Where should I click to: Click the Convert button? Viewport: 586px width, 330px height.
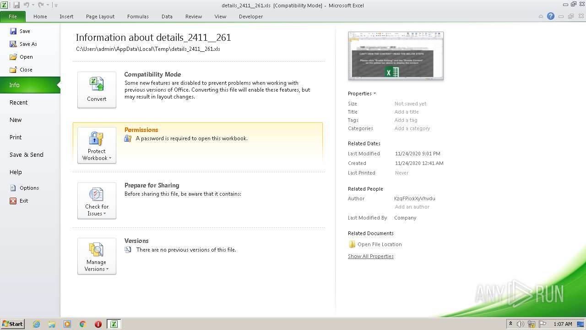tap(97, 90)
